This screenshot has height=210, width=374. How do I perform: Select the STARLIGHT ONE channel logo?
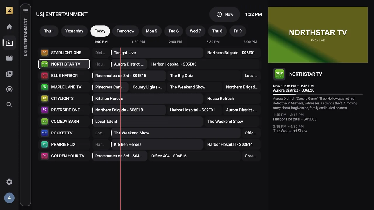point(44,53)
